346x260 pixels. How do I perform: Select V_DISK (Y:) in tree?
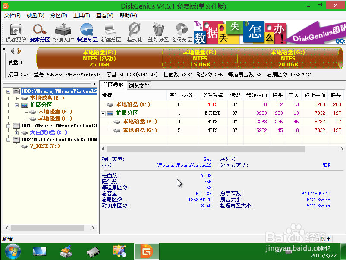pos(45,146)
